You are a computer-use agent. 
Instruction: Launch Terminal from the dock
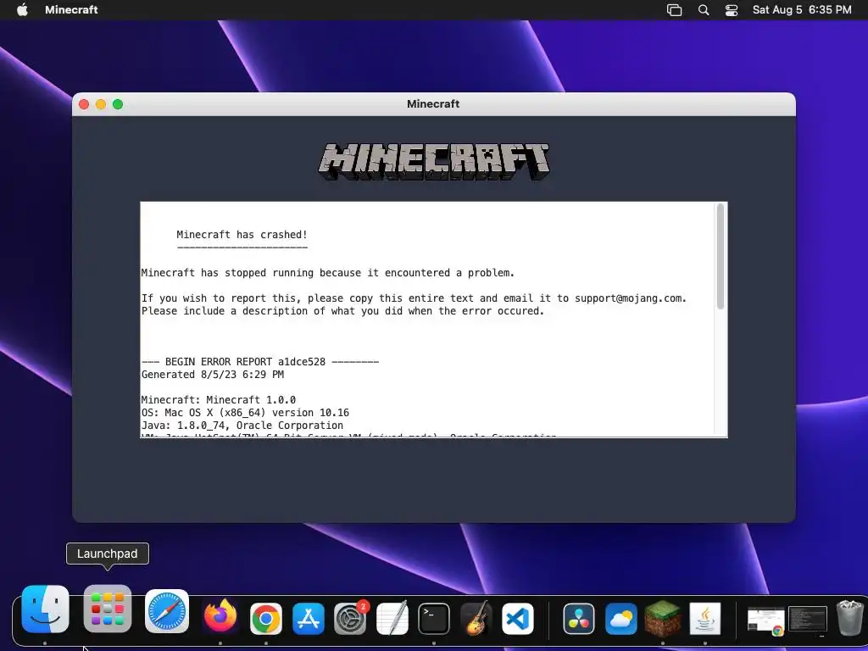click(434, 618)
